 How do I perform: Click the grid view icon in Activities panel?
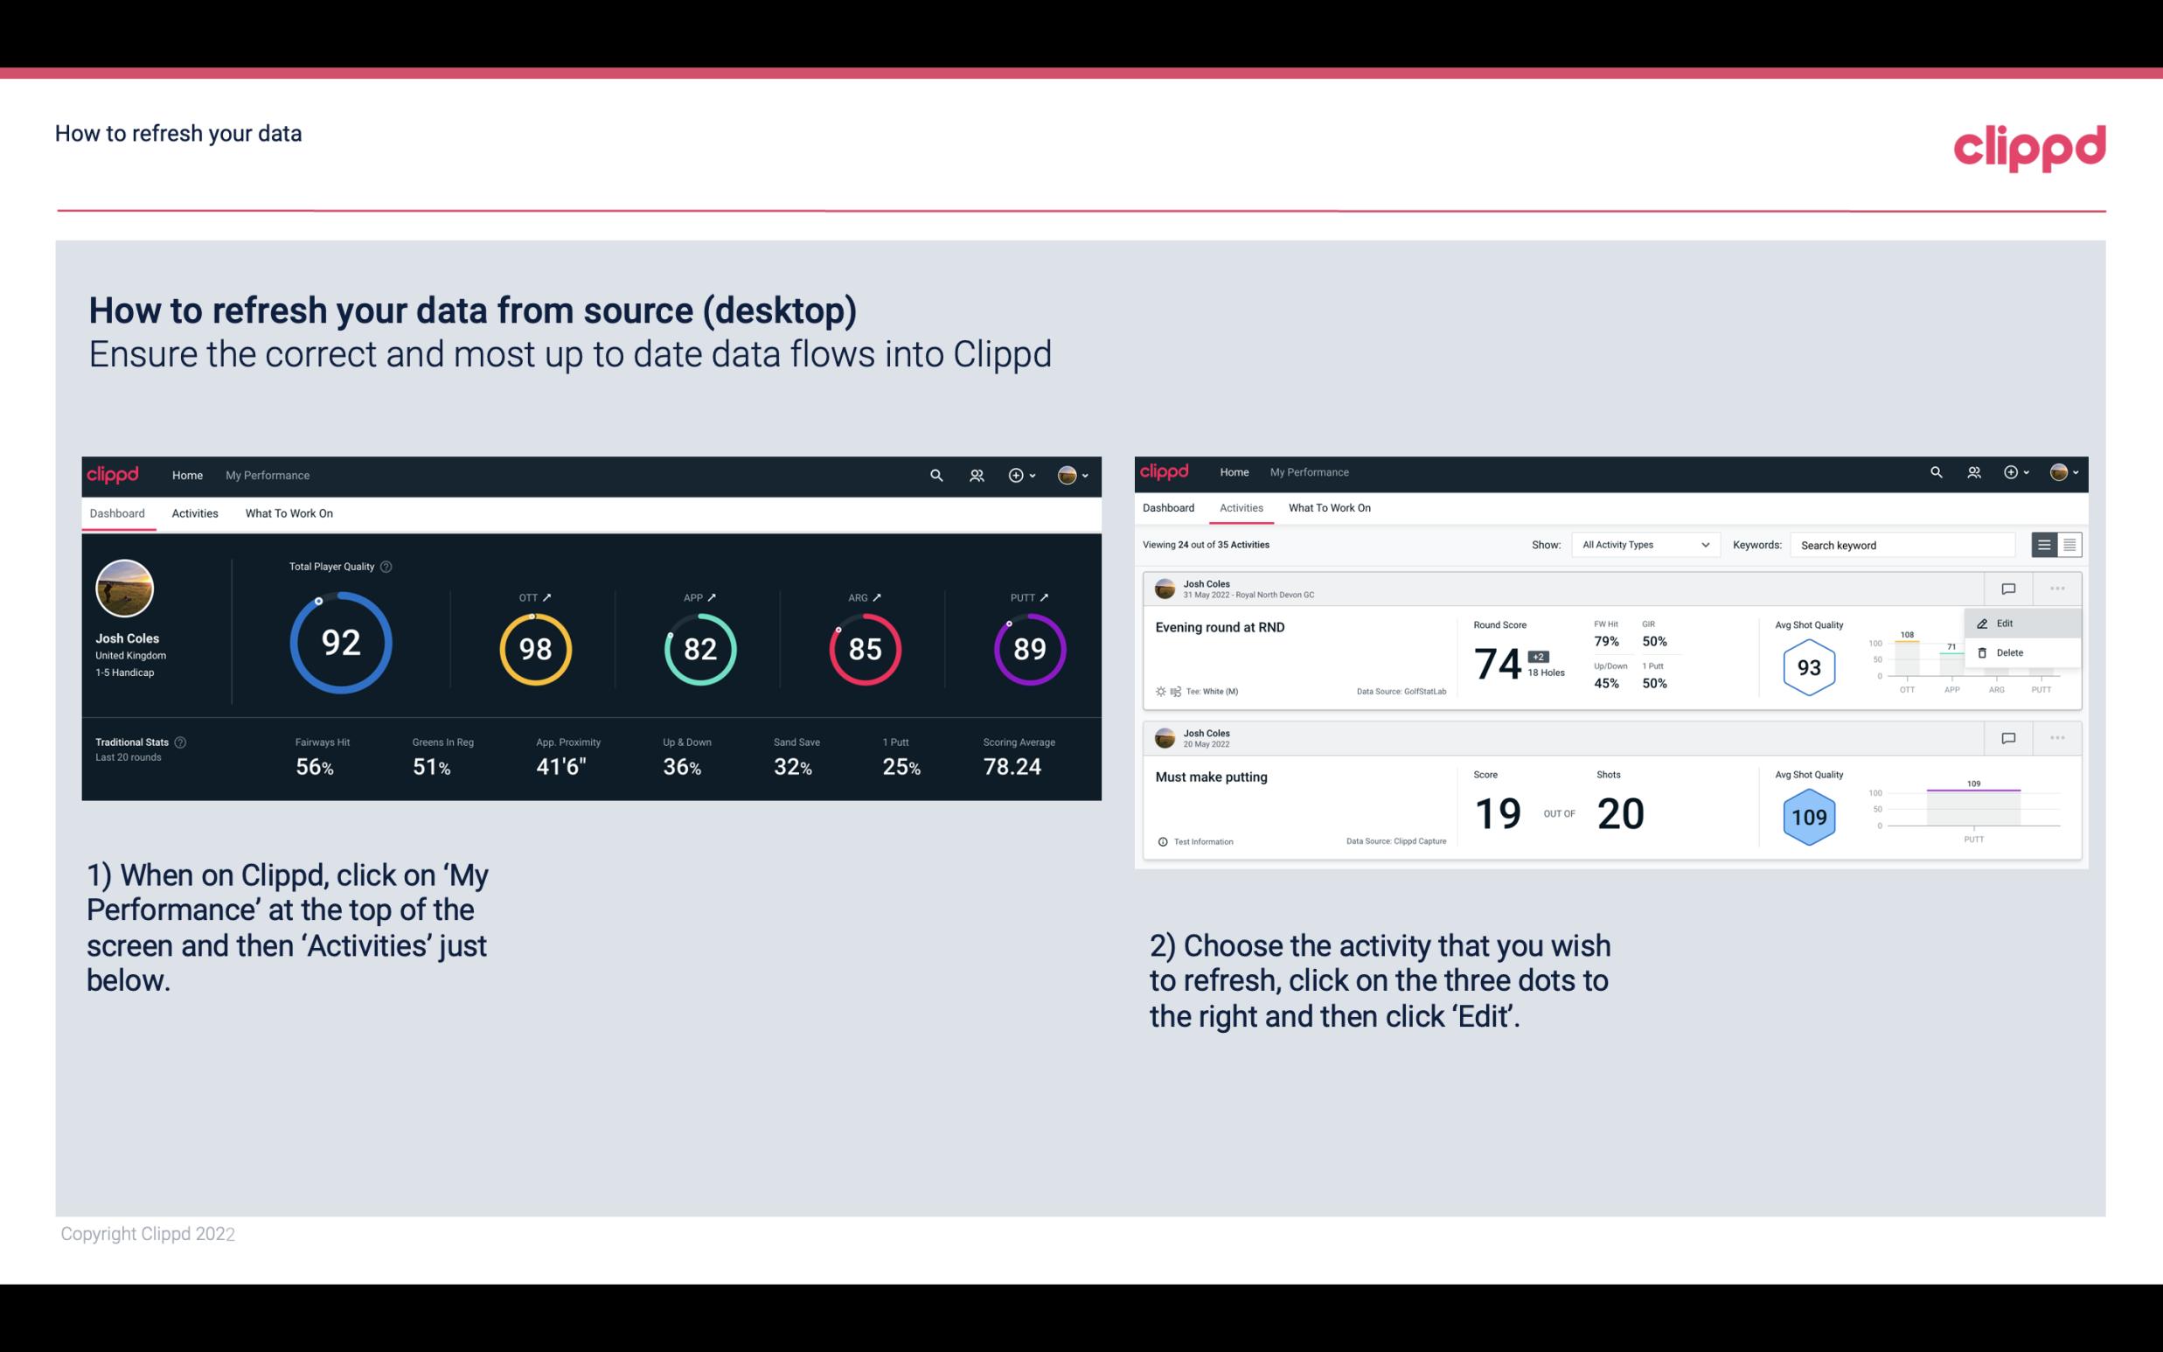click(2068, 544)
